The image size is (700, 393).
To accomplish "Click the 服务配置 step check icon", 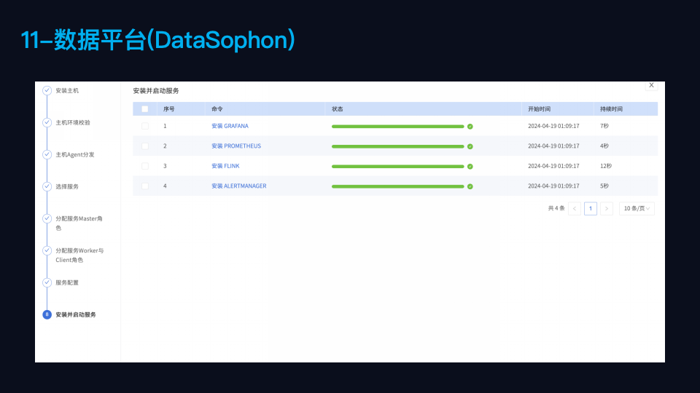I will [47, 282].
